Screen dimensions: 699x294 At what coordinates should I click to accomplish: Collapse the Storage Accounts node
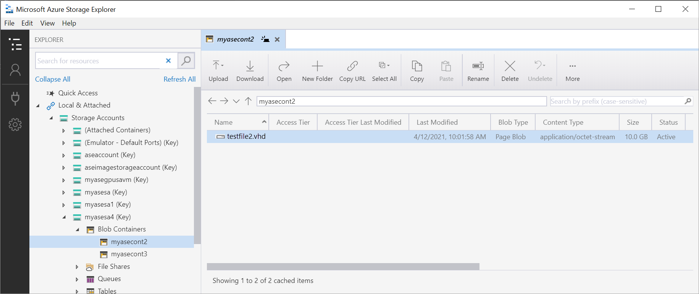point(51,118)
